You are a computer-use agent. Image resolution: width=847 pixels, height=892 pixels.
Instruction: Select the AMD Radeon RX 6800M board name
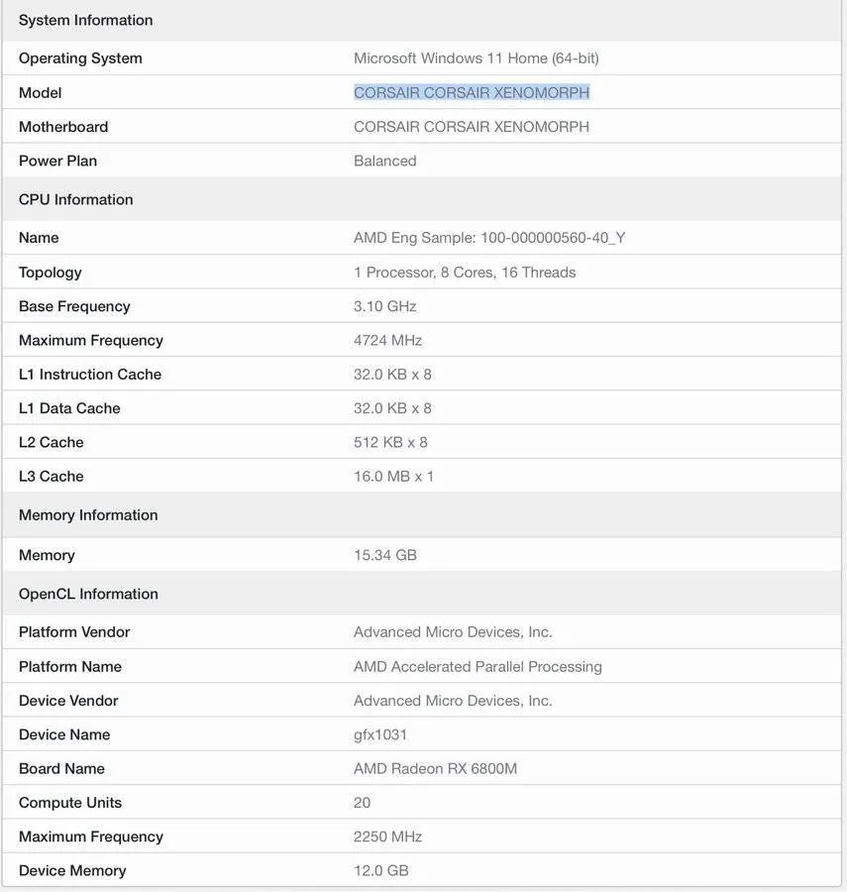point(436,768)
